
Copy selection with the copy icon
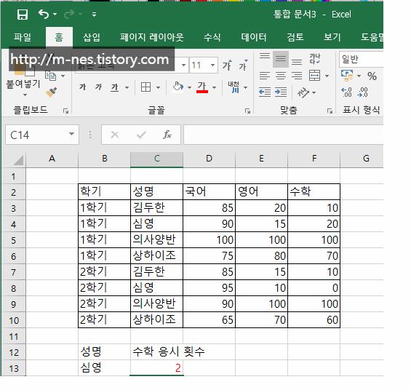51,76
